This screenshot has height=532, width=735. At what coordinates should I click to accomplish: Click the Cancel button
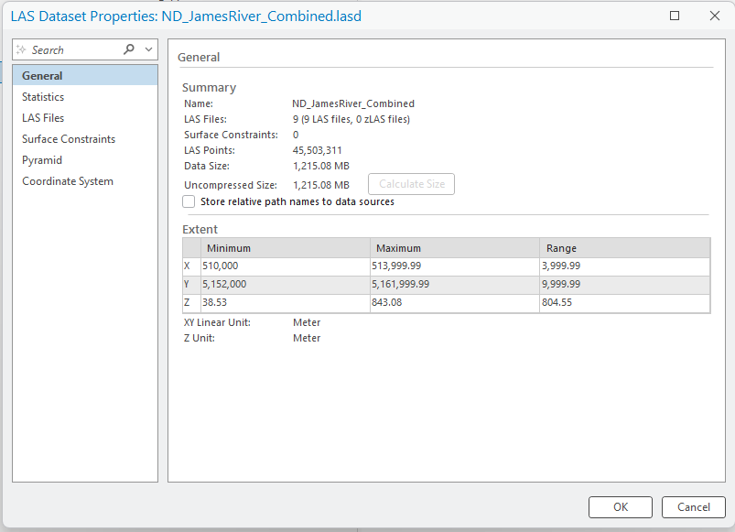693,506
